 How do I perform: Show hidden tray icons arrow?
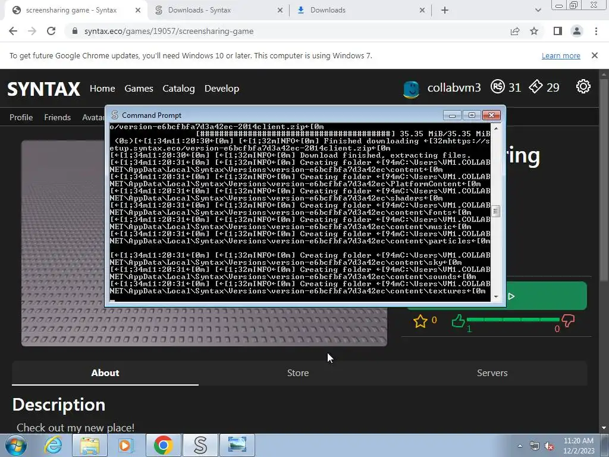click(x=520, y=446)
